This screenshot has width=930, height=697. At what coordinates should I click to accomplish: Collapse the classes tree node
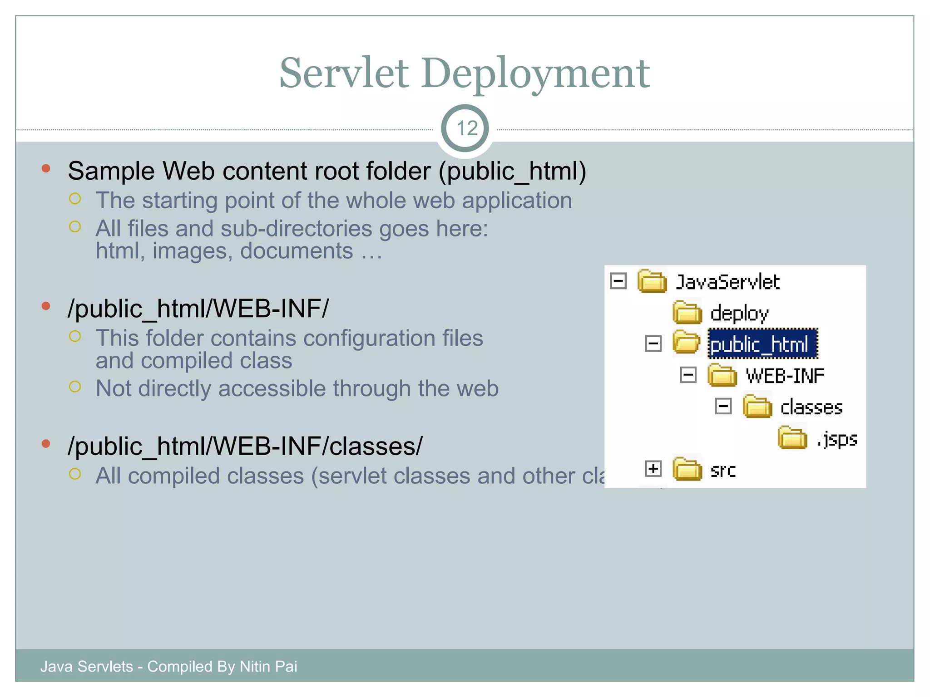click(723, 406)
